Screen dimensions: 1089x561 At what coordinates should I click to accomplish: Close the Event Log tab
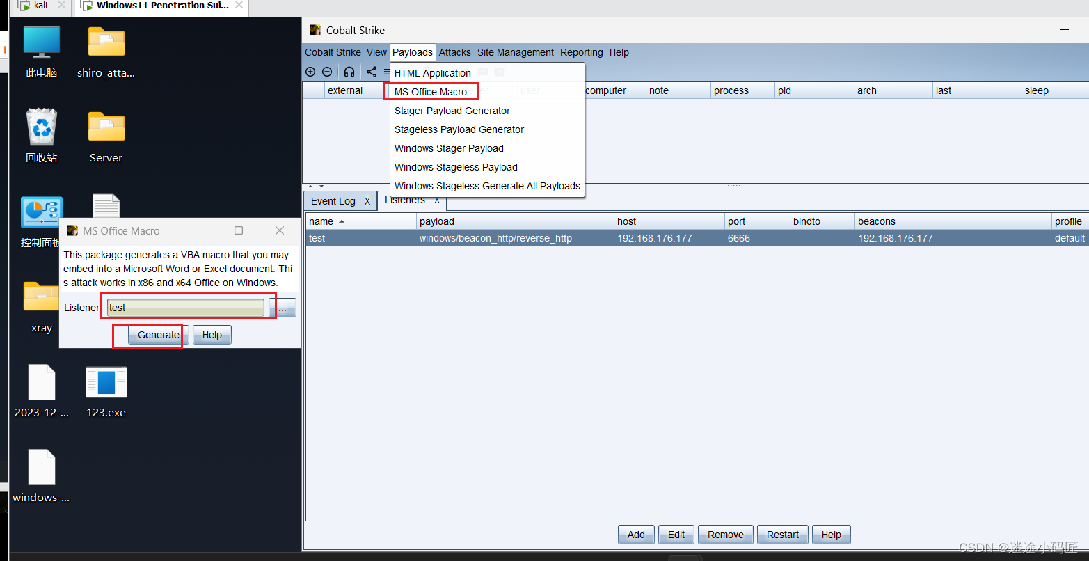point(367,201)
